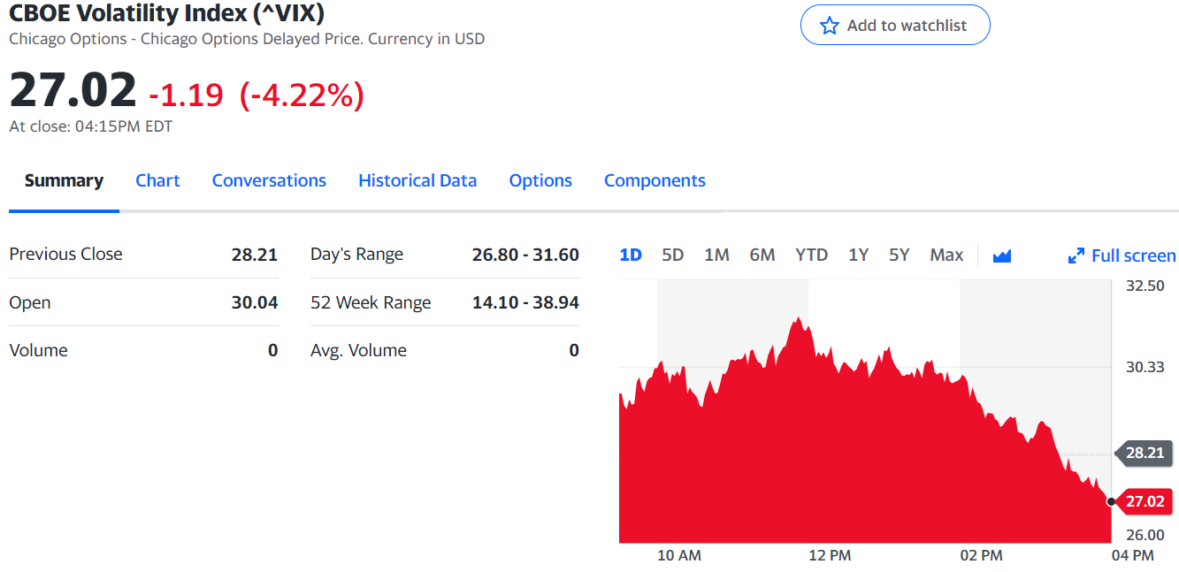Click the 27.02 current price chart label

click(x=1145, y=501)
